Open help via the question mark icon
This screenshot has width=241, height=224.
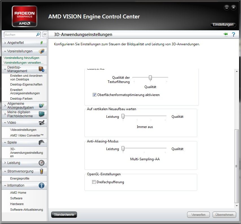[x=233, y=34]
